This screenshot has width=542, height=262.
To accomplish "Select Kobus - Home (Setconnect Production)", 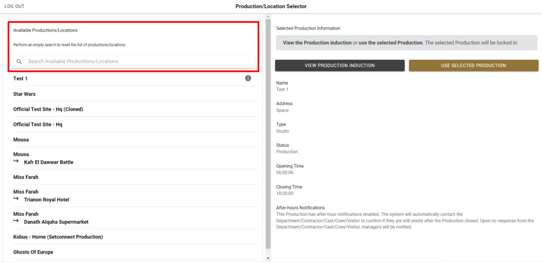I will coord(135,237).
